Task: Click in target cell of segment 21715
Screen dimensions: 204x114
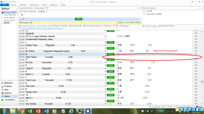Action: point(155,57)
